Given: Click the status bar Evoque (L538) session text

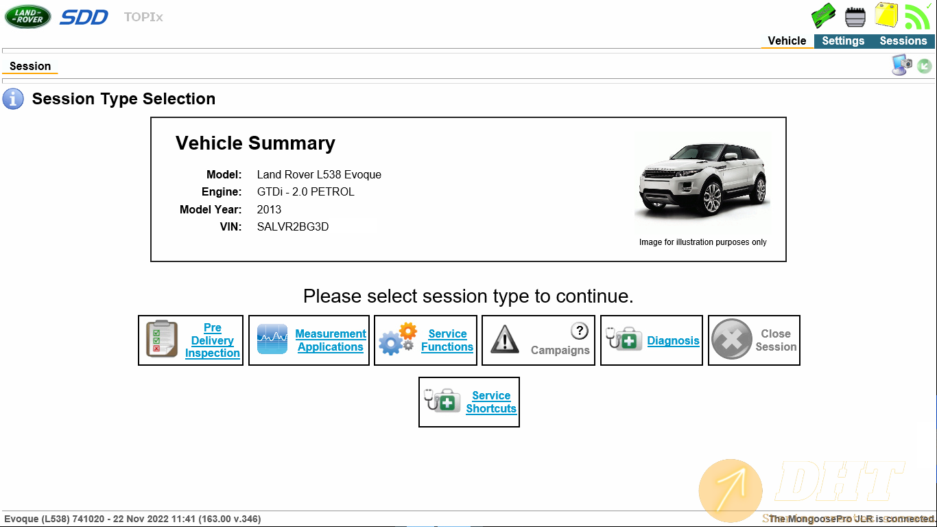Looking at the screenshot, I should pyautogui.click(x=132, y=519).
